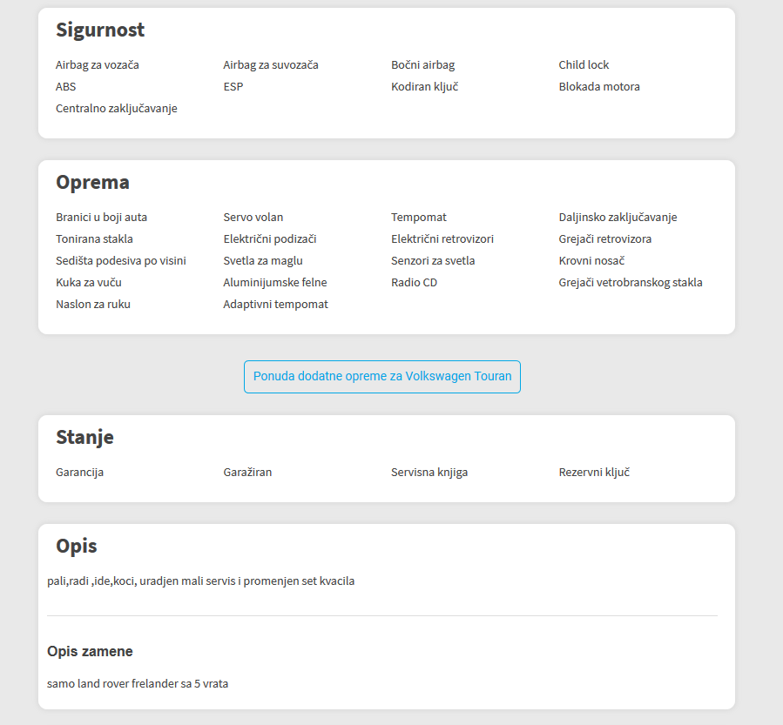This screenshot has height=725, width=783.
Task: Click on Child lock feature label
Action: coord(584,65)
